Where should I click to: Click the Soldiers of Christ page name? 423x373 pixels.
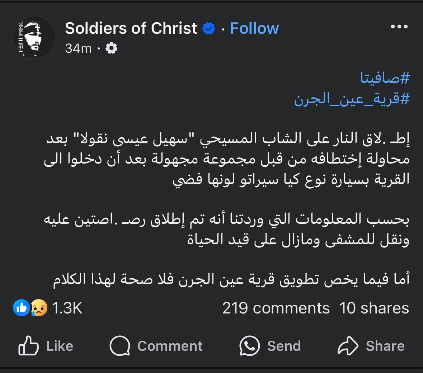click(131, 28)
